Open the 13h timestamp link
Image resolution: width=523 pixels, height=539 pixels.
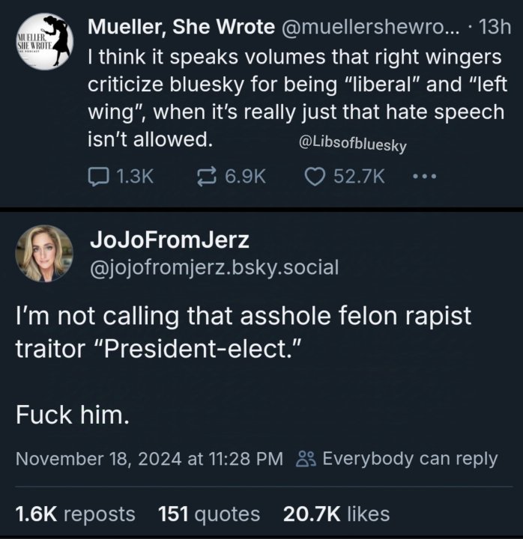(x=494, y=28)
